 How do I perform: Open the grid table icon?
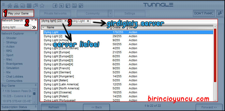29,6
